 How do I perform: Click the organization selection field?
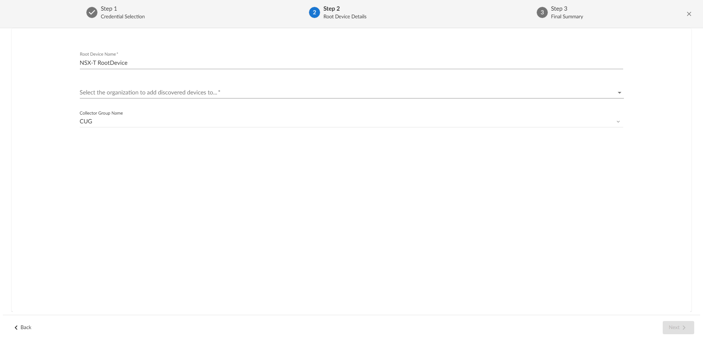(351, 93)
